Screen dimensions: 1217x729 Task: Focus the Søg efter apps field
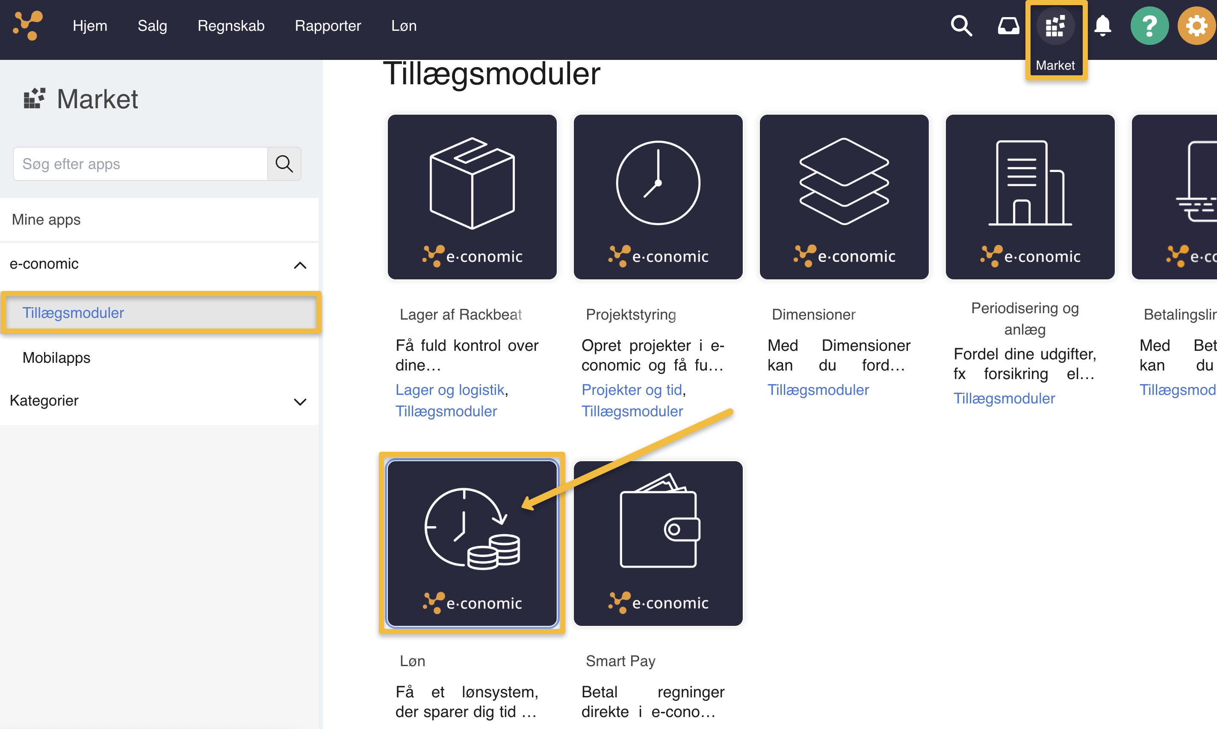point(140,163)
